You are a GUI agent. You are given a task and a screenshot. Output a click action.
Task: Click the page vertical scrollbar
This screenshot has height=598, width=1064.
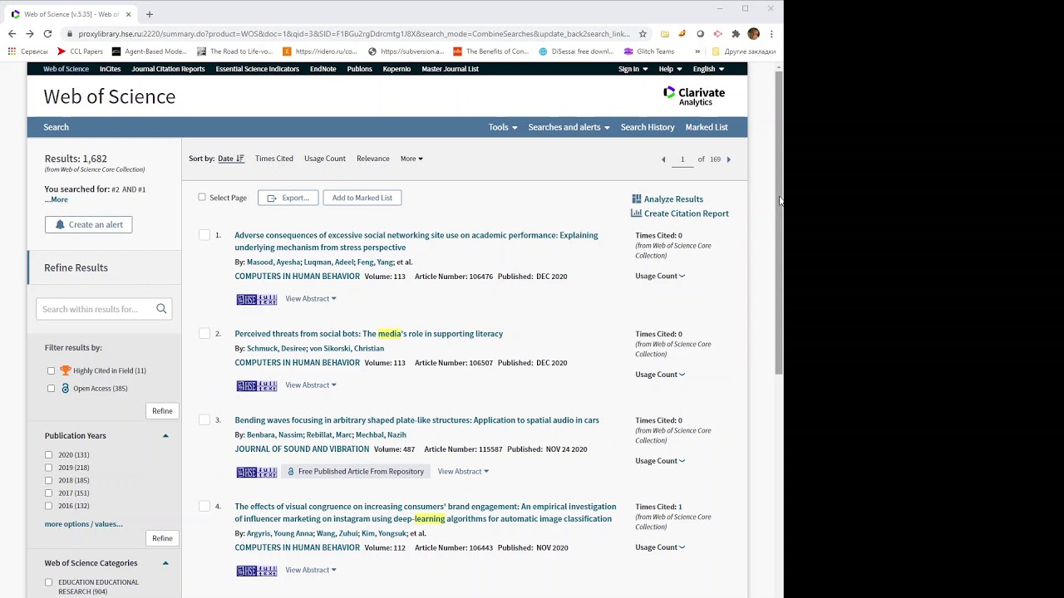[x=779, y=224]
